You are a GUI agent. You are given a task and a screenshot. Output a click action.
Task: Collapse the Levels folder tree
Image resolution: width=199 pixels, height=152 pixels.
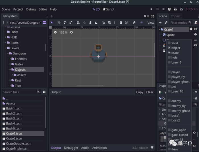[x=5, y=48]
